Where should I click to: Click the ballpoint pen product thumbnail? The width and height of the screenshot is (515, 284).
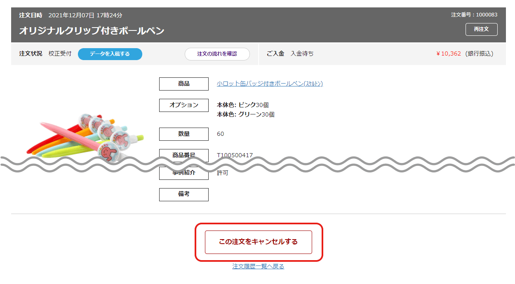pos(82,136)
